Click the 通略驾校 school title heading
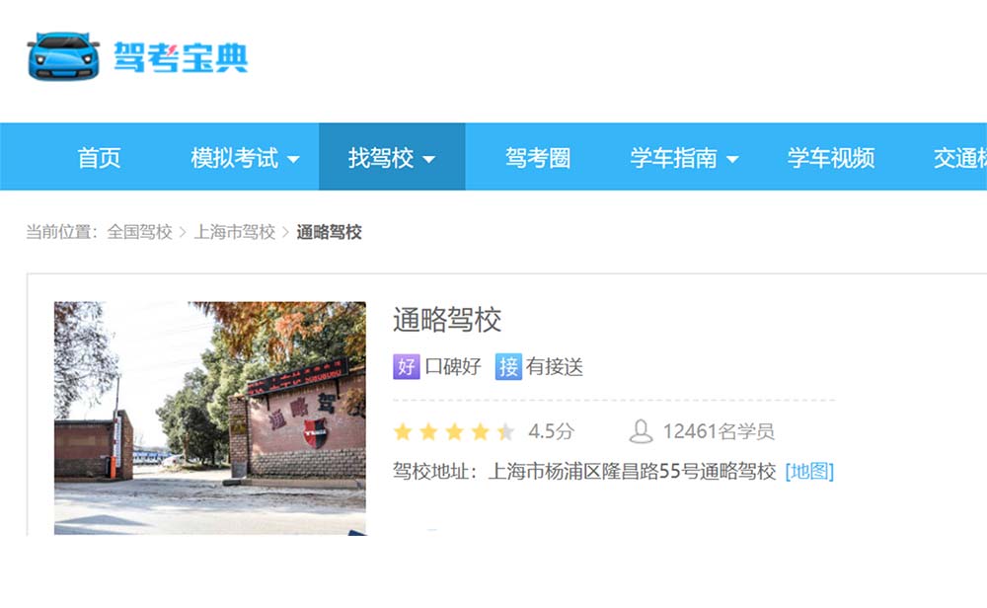987x608 pixels. [x=447, y=320]
